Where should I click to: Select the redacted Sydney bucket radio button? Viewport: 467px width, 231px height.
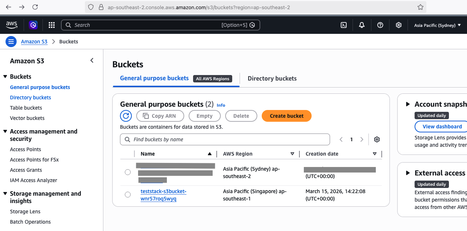pyautogui.click(x=128, y=172)
